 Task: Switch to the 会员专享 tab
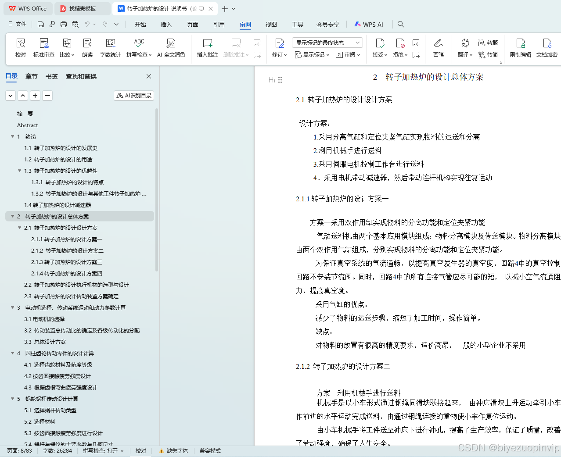coord(328,25)
